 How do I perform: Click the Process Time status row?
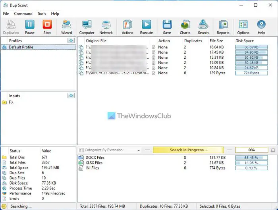[39, 188]
